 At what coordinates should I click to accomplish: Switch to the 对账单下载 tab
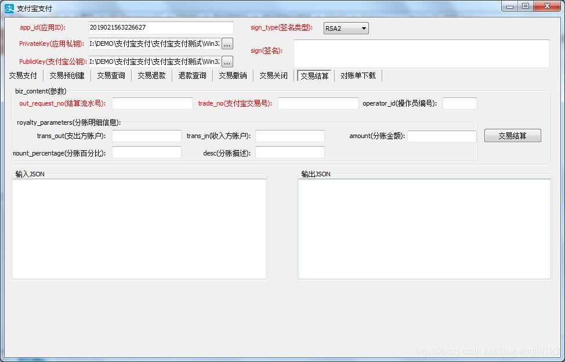click(x=358, y=75)
